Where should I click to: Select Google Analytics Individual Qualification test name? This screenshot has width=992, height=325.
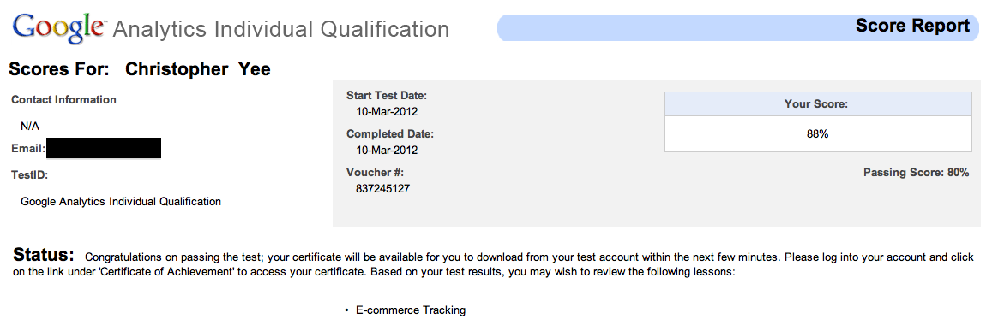pyautogui.click(x=121, y=201)
